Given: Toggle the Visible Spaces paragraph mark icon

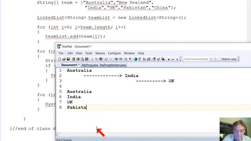Looking at the screenshot, I should tap(130, 59).
